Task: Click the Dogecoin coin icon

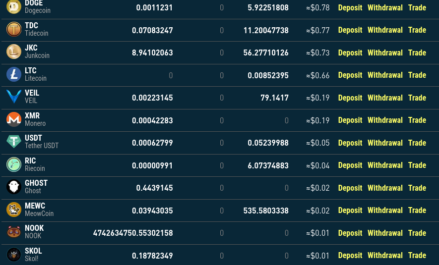Action: tap(14, 7)
